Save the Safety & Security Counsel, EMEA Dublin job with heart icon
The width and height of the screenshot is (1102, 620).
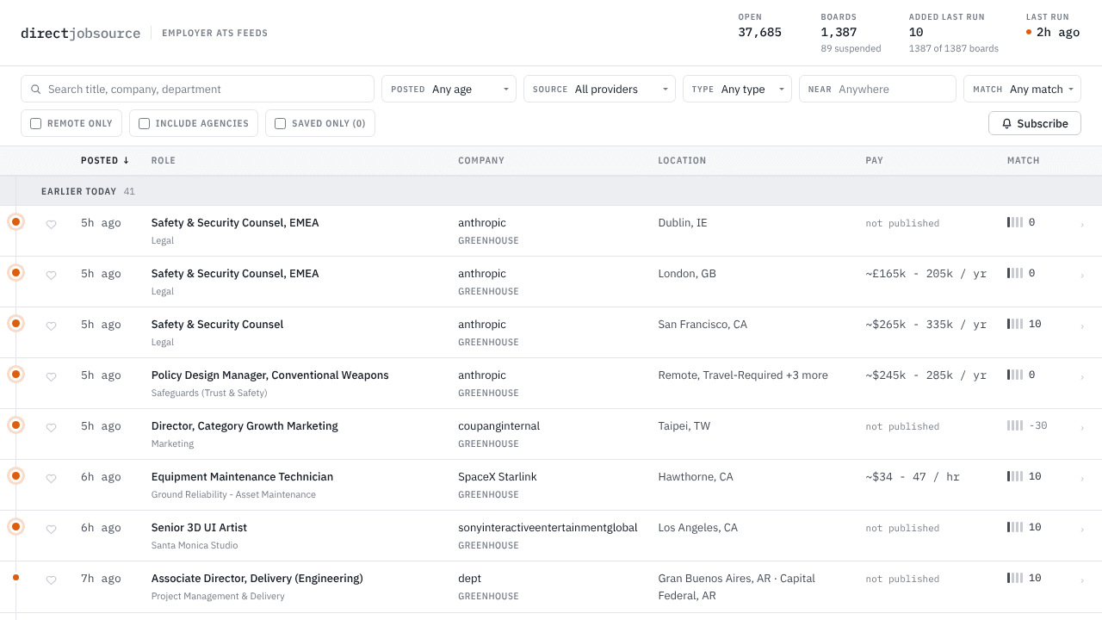coord(51,224)
